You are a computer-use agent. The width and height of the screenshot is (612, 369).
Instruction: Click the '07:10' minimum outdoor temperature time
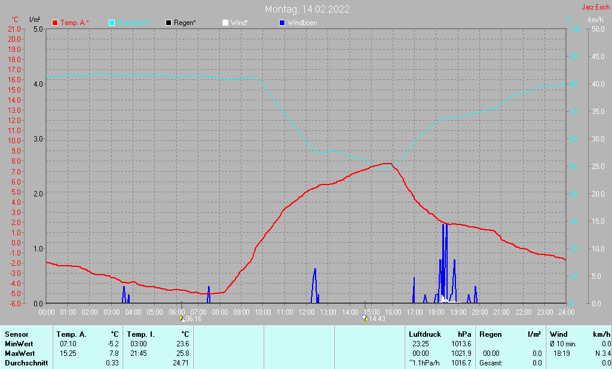click(68, 344)
